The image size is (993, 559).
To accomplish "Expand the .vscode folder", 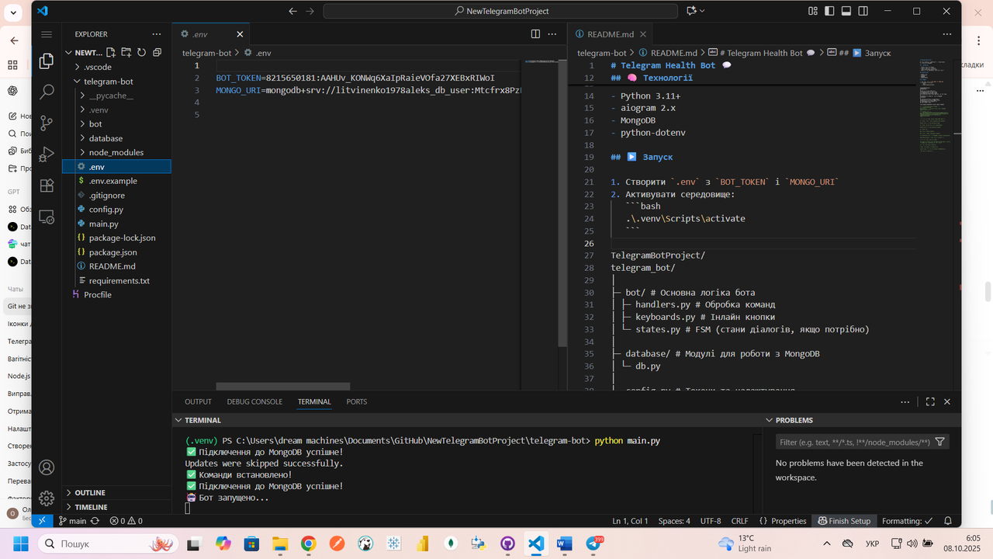I will [x=116, y=67].
